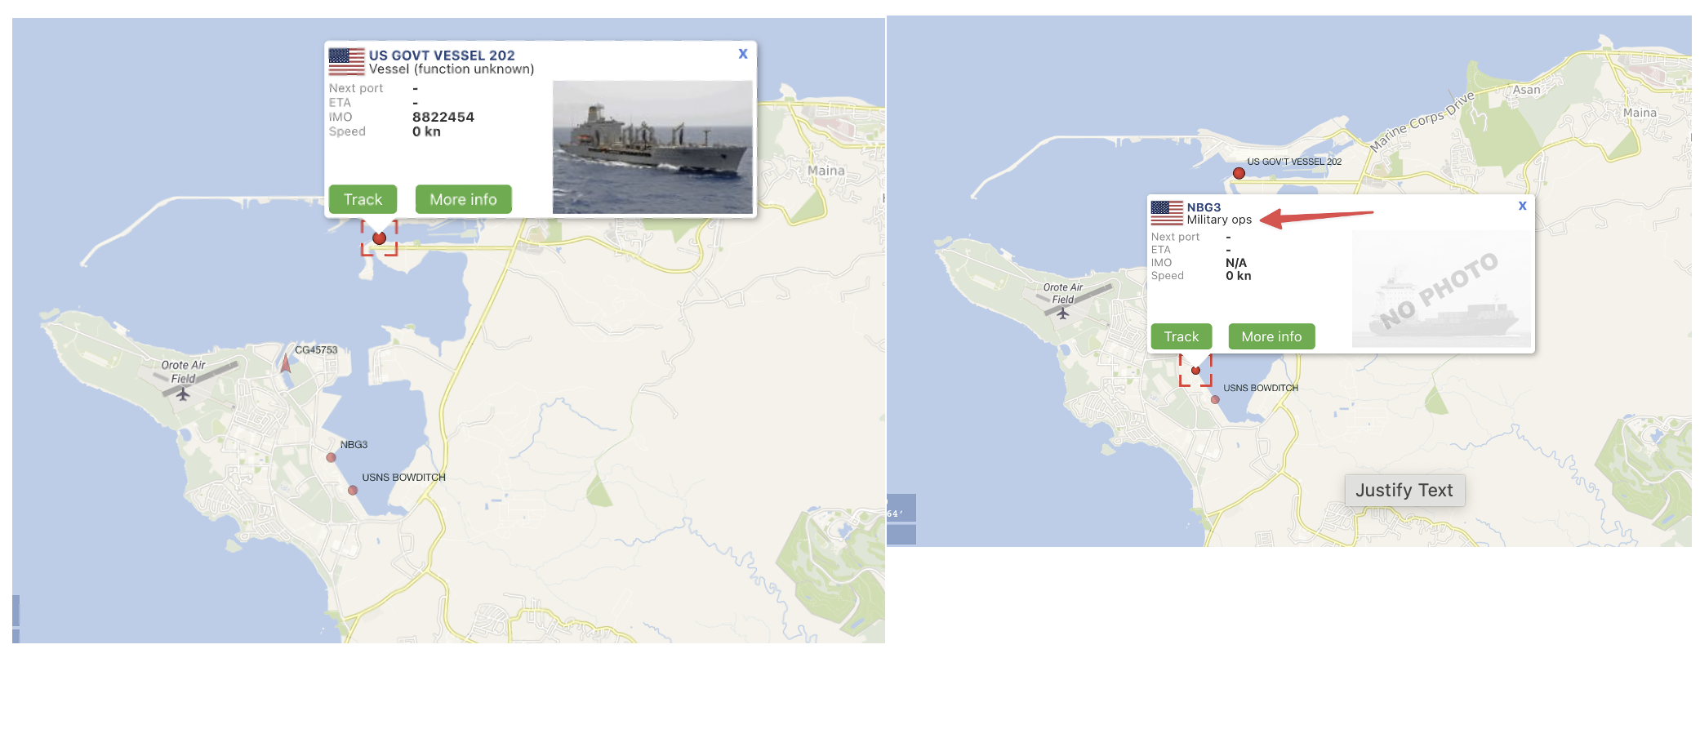Click the NO PHOTO placeholder in NBG3 popup
Image resolution: width=1700 pixels, height=738 pixels.
[x=1441, y=289]
